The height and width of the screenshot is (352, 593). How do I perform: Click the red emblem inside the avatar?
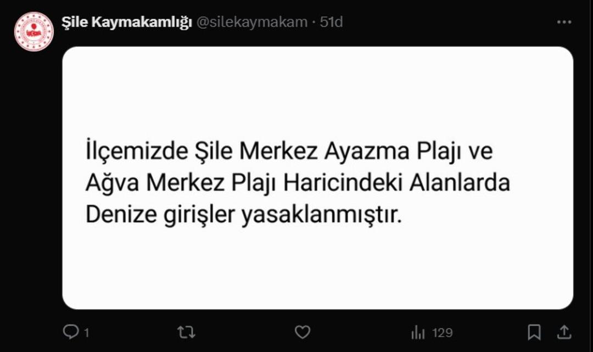(x=34, y=31)
